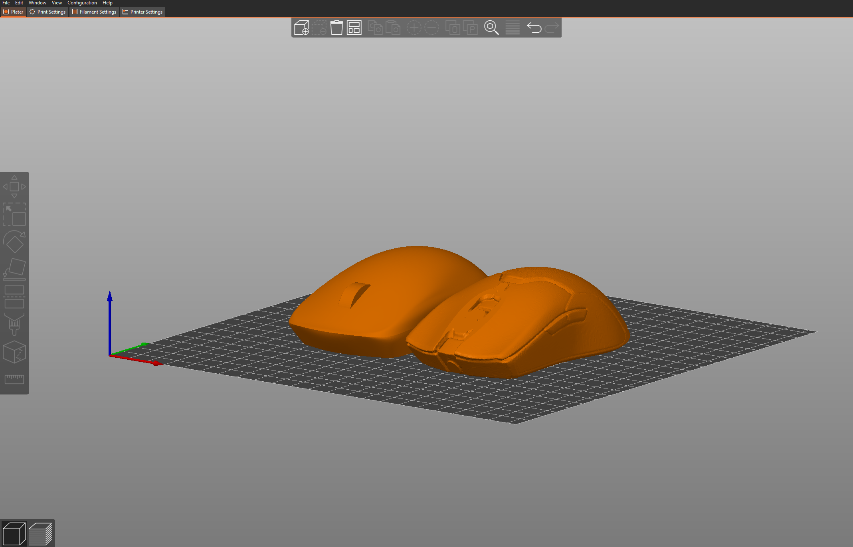Viewport: 853px width, 547px height.
Task: Select the Measure ruler tool
Action: pyautogui.click(x=14, y=379)
